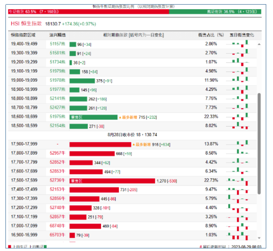
Task: Click the red bar showing 1,270 contracts
Action: point(112,181)
